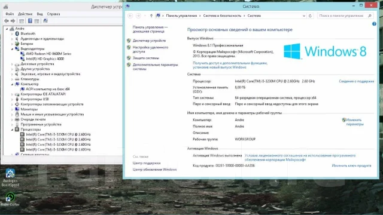
Task: Click the search magnifier icon
Action: click(370, 16)
